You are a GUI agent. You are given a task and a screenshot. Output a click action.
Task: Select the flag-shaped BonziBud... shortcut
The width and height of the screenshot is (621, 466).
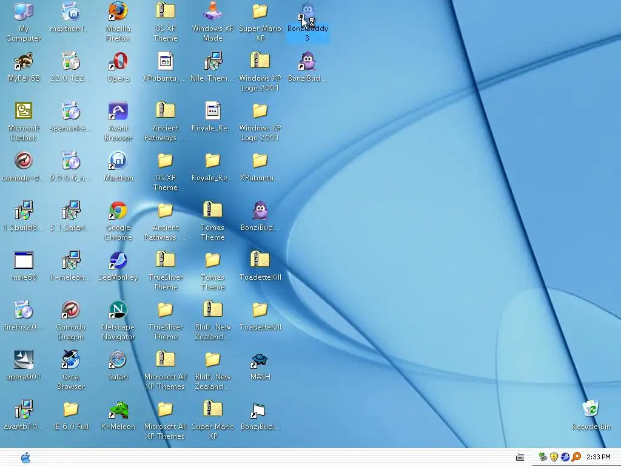[258, 410]
